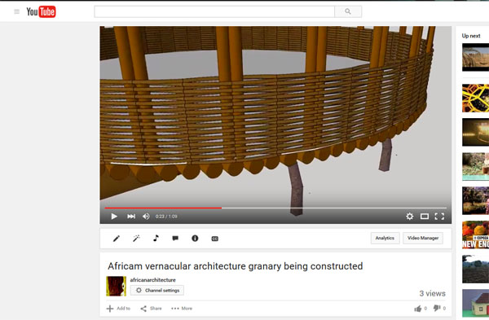The image size is (489, 320).
Task: Open the subtitles CC icon
Action: (215, 239)
